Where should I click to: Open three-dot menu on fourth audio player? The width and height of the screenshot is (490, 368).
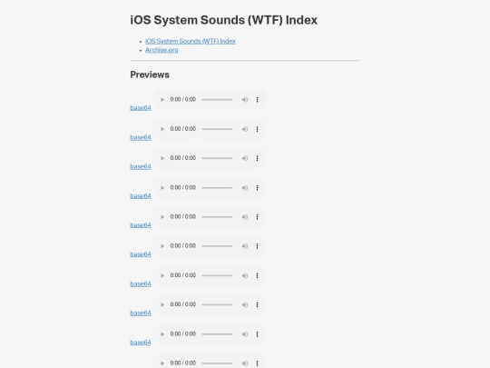point(257,188)
